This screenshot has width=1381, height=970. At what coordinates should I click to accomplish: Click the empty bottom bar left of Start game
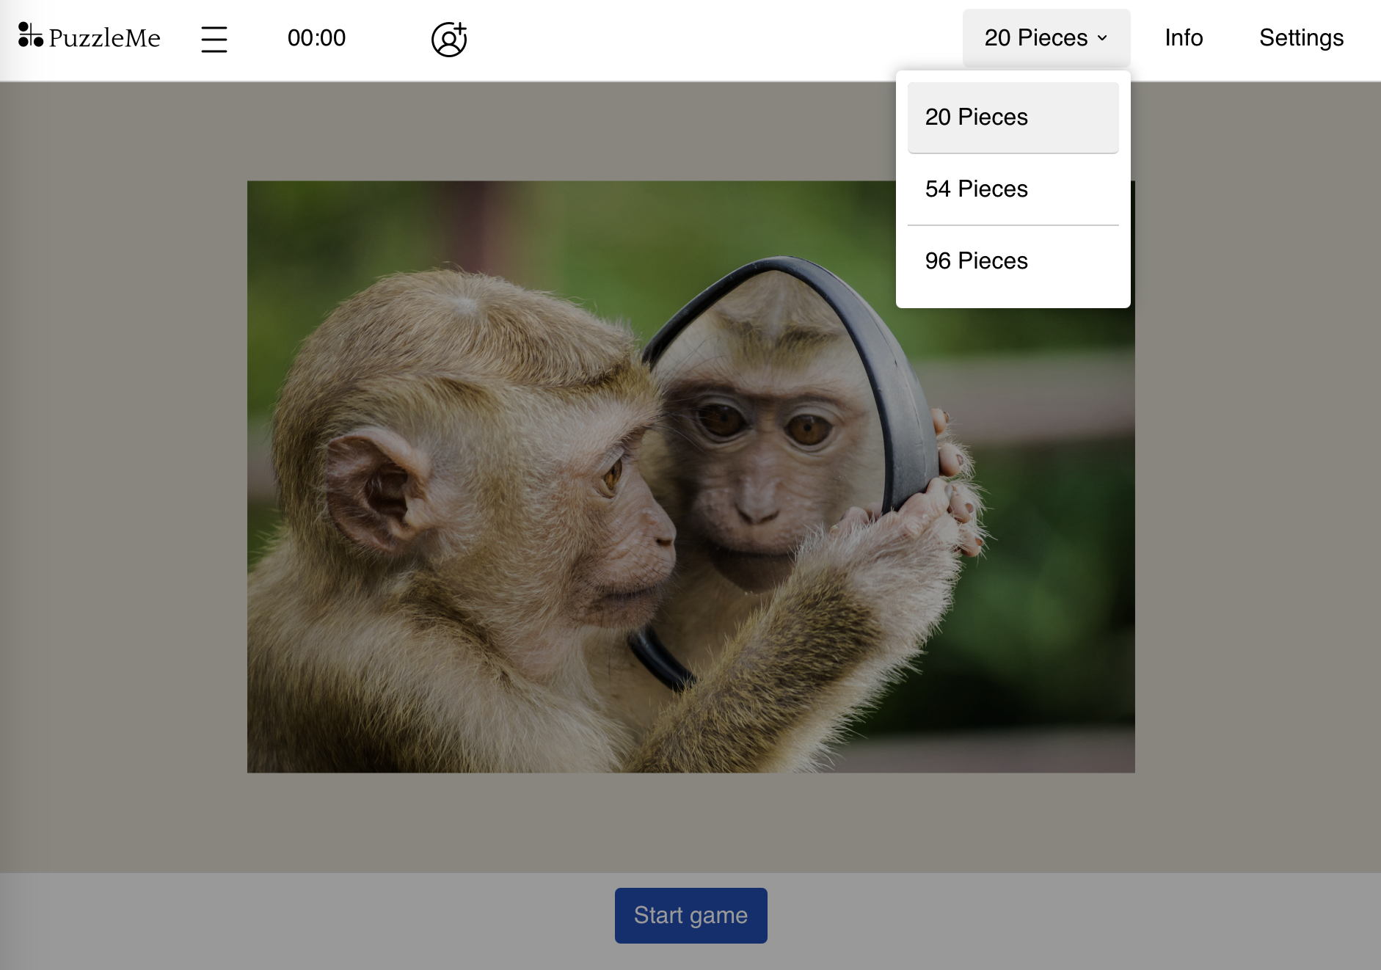point(294,917)
